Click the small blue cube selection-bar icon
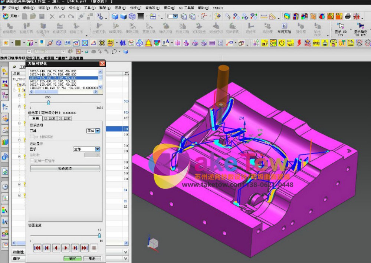Viewport: 371px width, 263px height. 126,52
